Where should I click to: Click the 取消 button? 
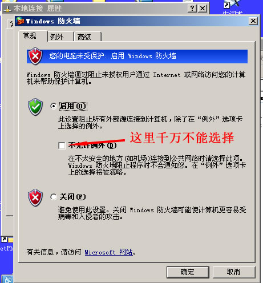tap(233, 272)
